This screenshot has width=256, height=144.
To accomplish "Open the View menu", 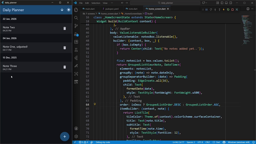I will pyautogui.click(x=105, y=3).
